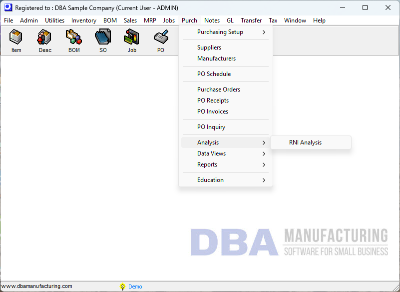Open the MRP menu
The image size is (400, 292).
tap(150, 20)
